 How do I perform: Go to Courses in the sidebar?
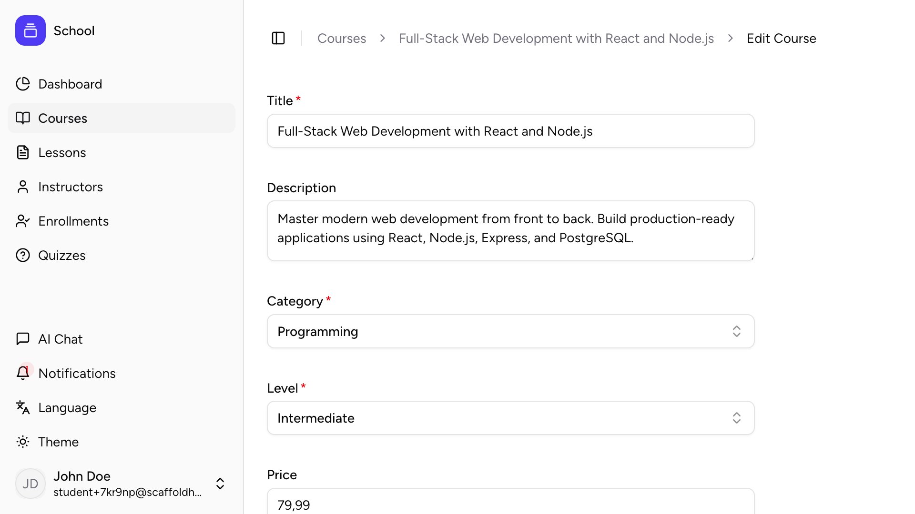click(62, 118)
